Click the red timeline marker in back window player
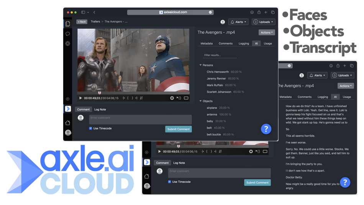Screen dimensions: 364x205 pyautogui.click(x=179, y=146)
